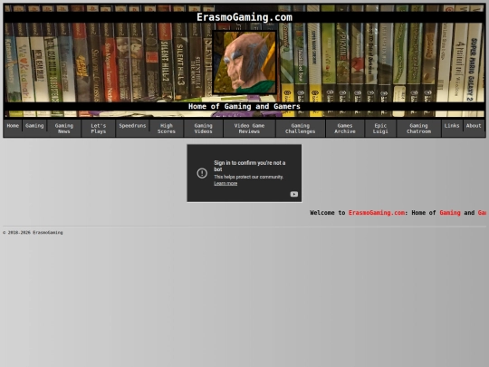Open Games Archive page

pos(345,129)
